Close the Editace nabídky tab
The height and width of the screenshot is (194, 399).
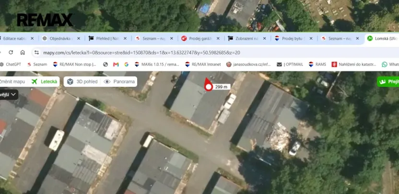click(32, 39)
